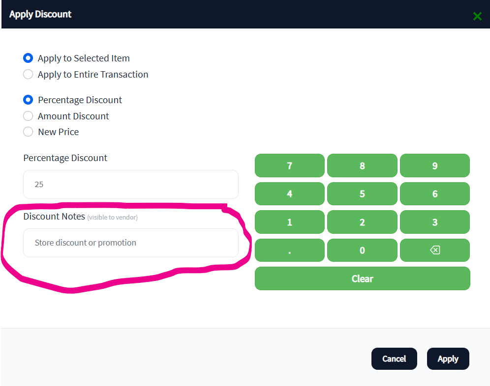Choose the Amount Discount radio button
The height and width of the screenshot is (386, 490).
[x=29, y=116]
